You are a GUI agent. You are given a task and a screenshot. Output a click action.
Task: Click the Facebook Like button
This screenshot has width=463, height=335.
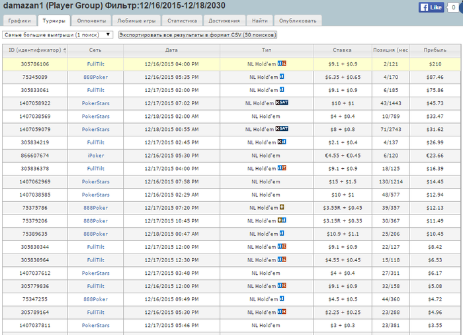coord(431,7)
